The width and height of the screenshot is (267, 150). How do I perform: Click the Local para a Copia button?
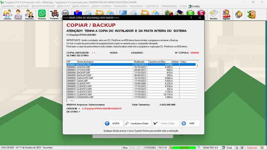click(138, 123)
